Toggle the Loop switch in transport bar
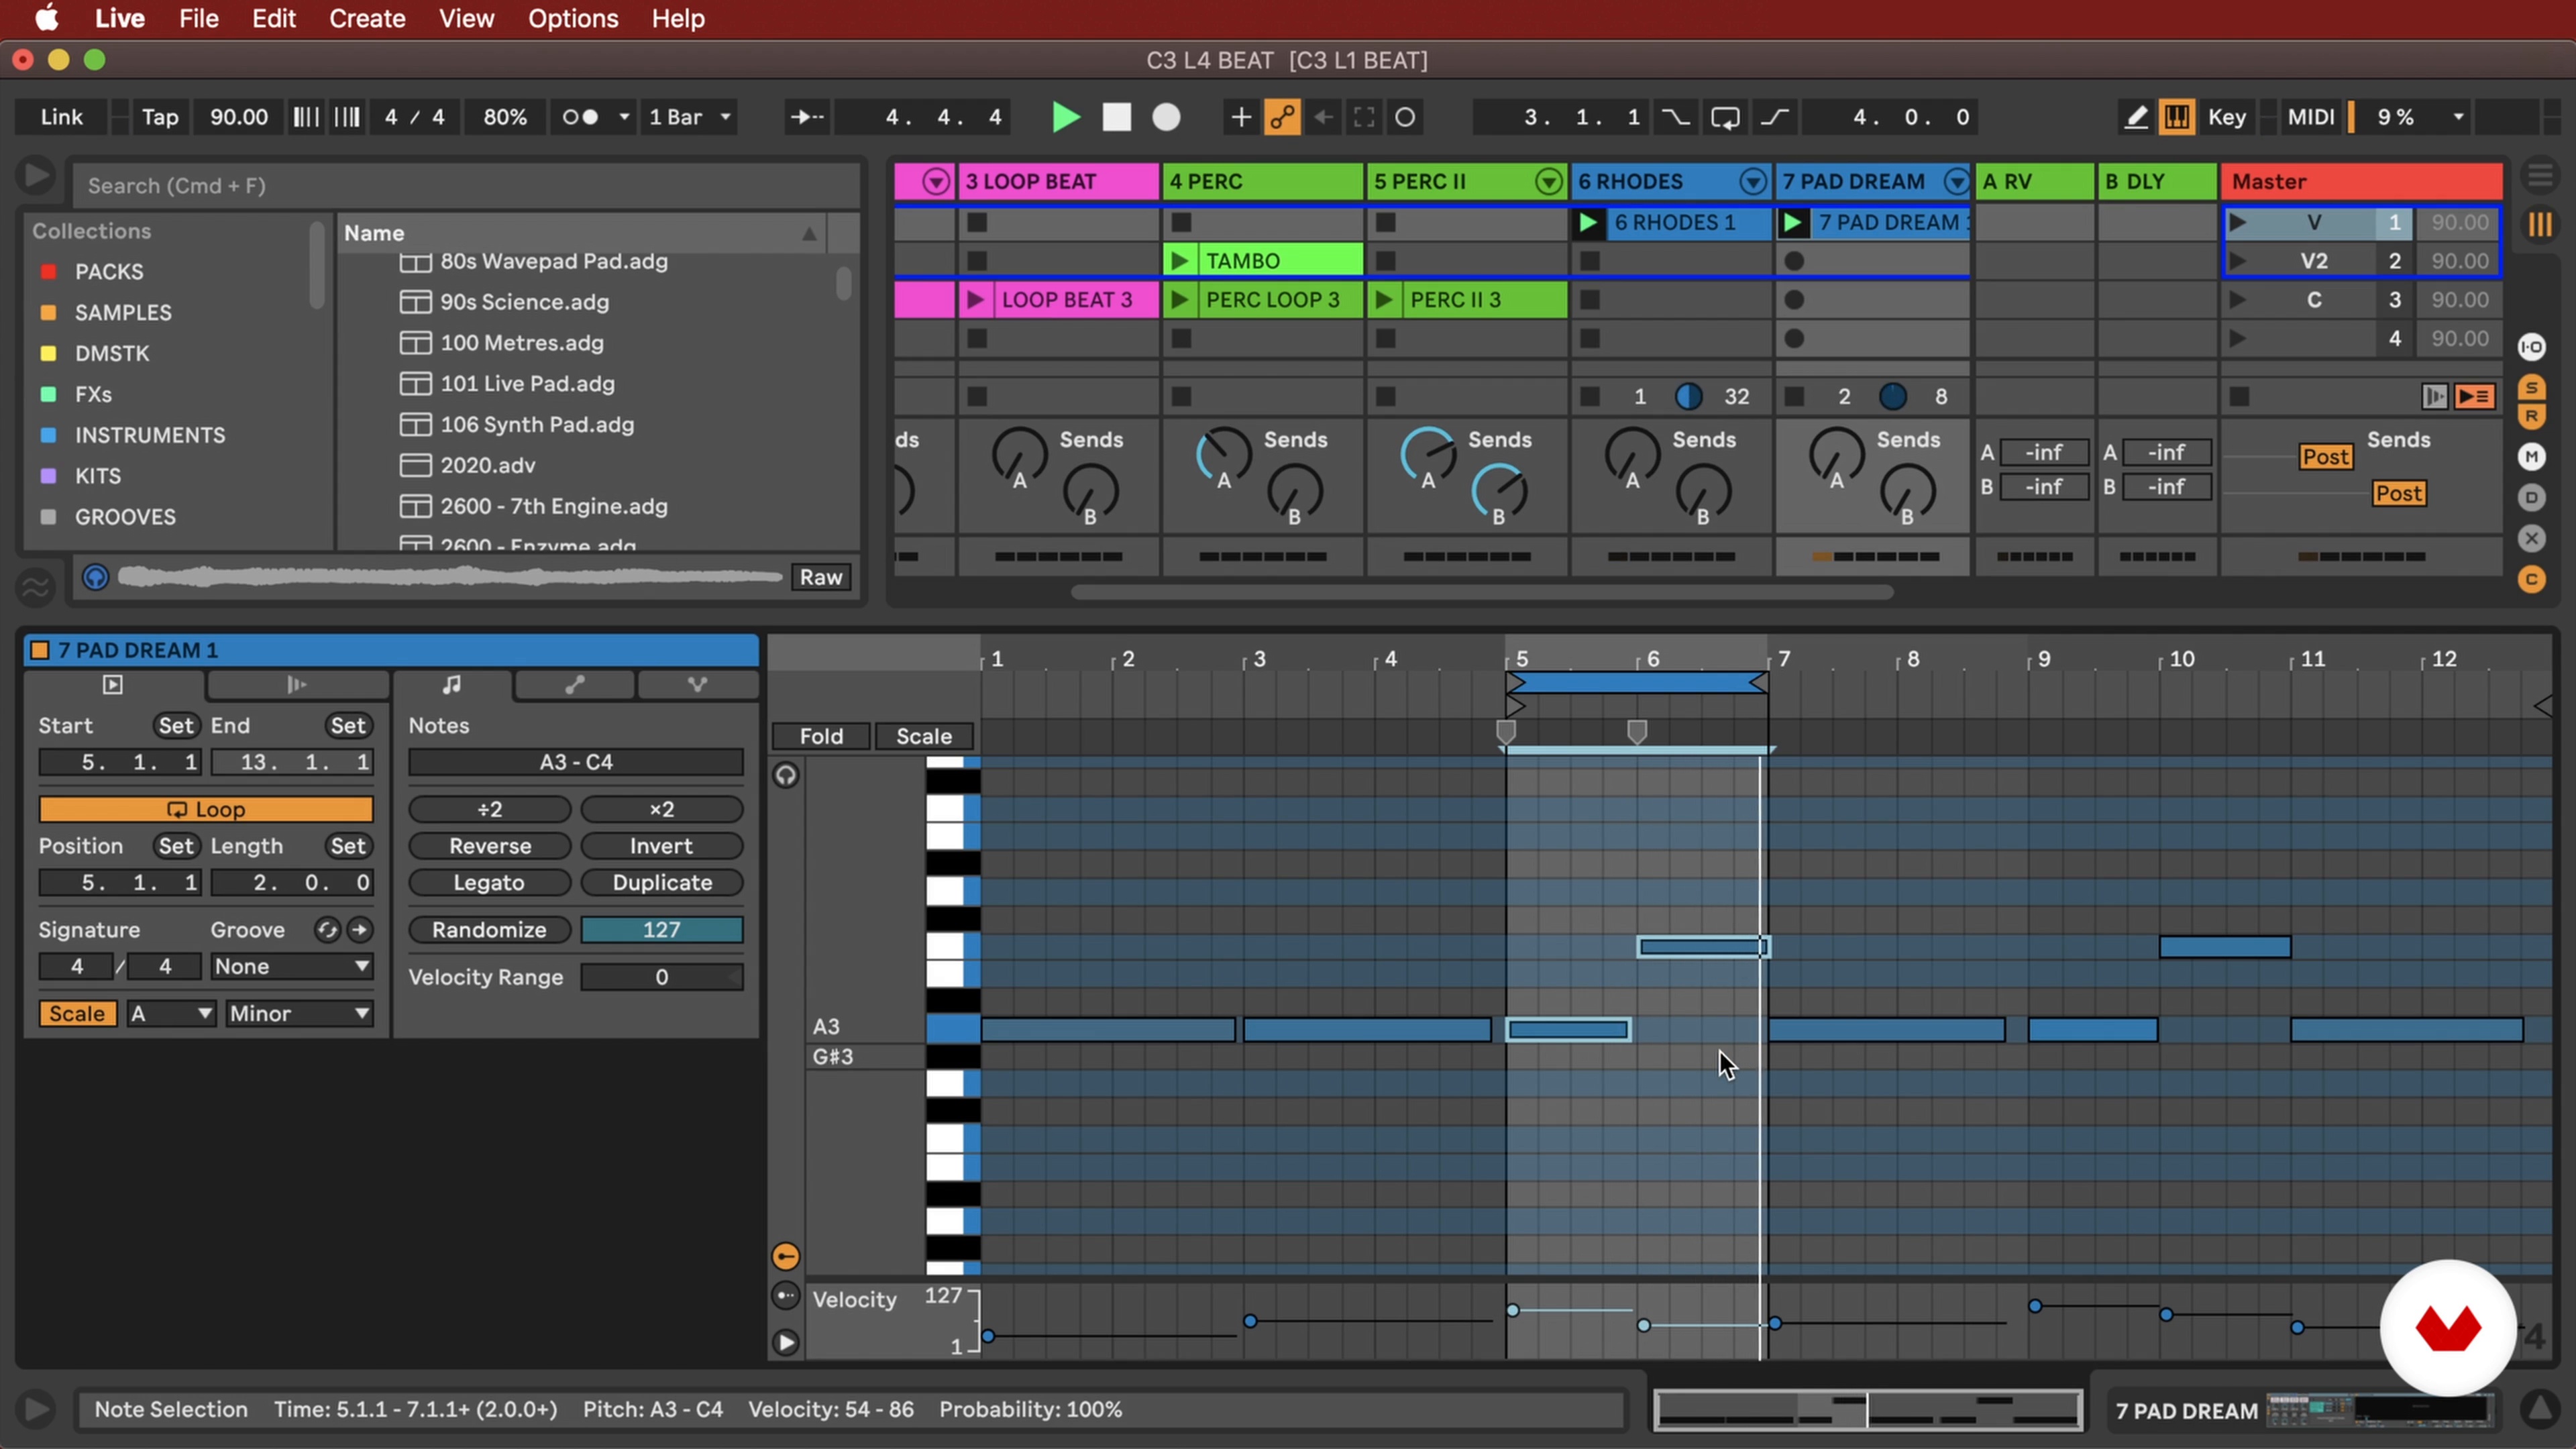This screenshot has width=2576, height=1449. pos(1725,117)
